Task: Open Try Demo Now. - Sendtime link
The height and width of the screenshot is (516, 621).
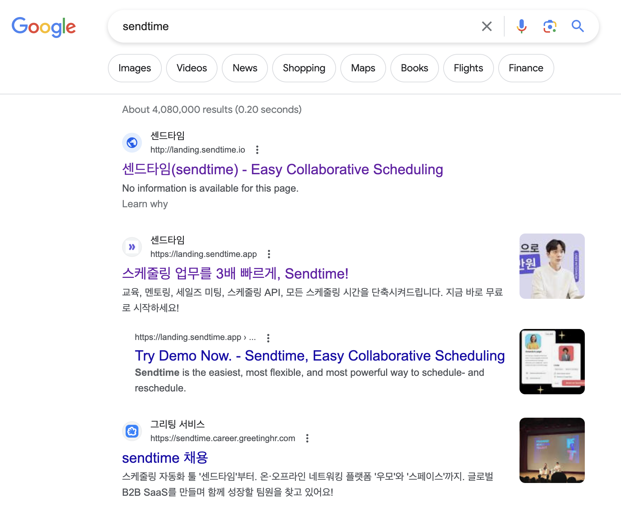Action: pos(320,356)
